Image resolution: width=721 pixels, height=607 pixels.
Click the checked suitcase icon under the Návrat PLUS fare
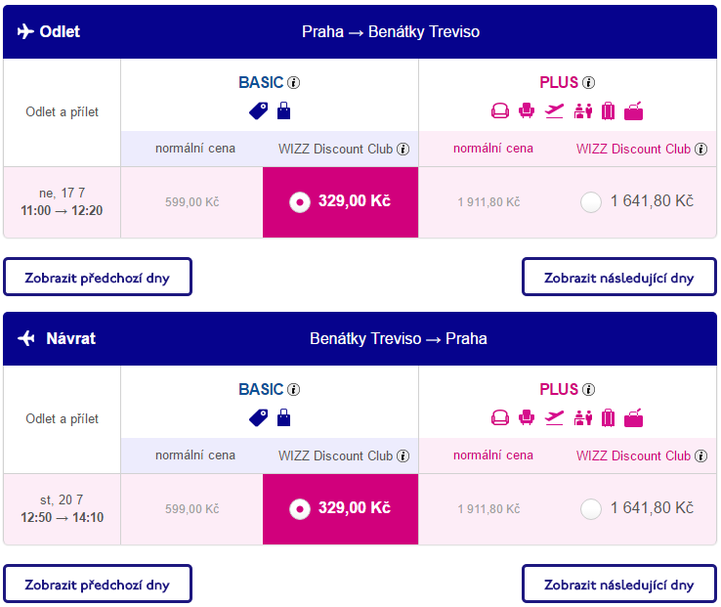click(608, 417)
